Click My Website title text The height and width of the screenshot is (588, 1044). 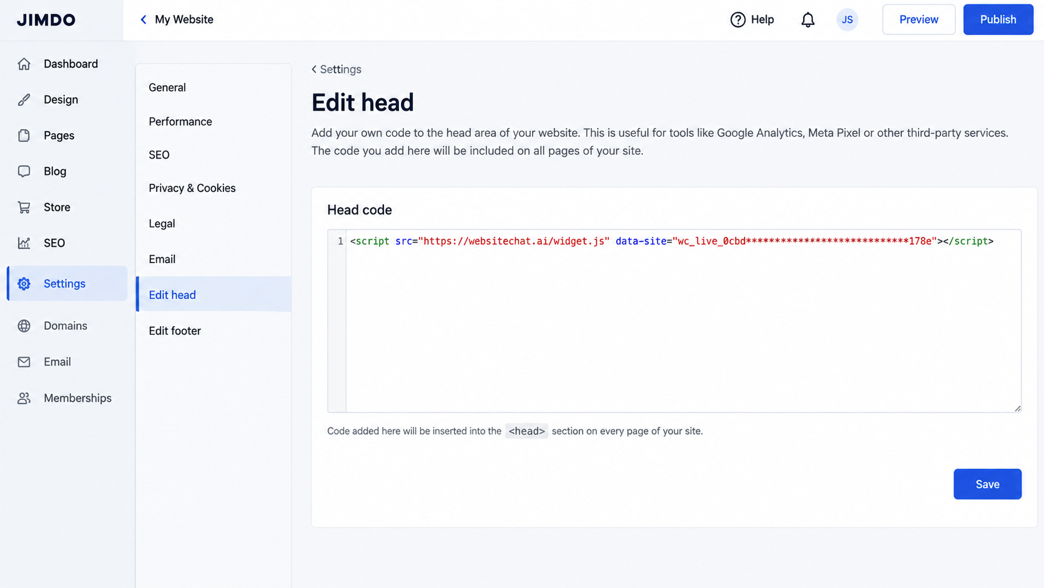[x=184, y=19]
